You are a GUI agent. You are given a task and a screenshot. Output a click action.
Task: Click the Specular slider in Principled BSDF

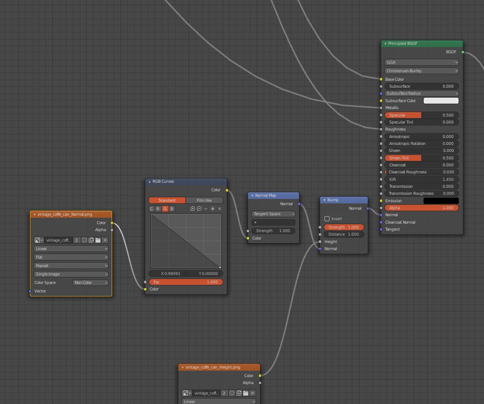[421, 115]
